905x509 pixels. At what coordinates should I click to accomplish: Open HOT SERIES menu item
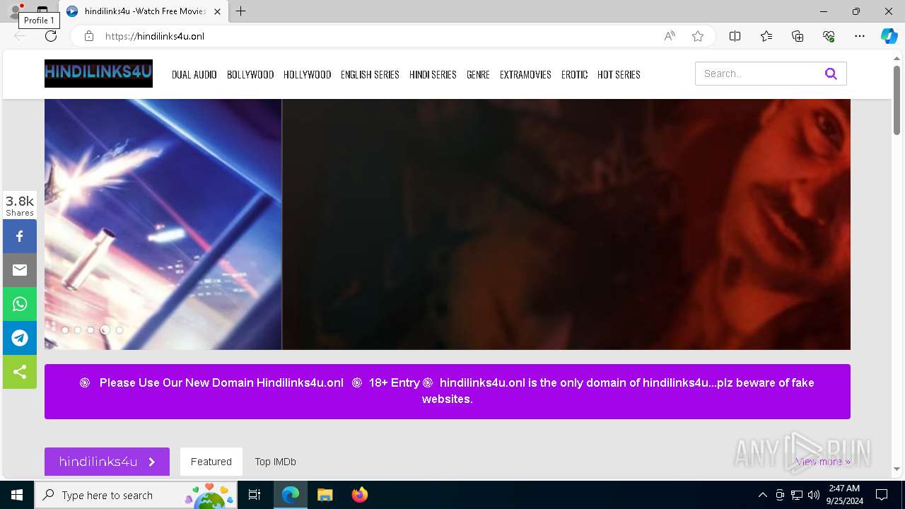pyautogui.click(x=619, y=74)
